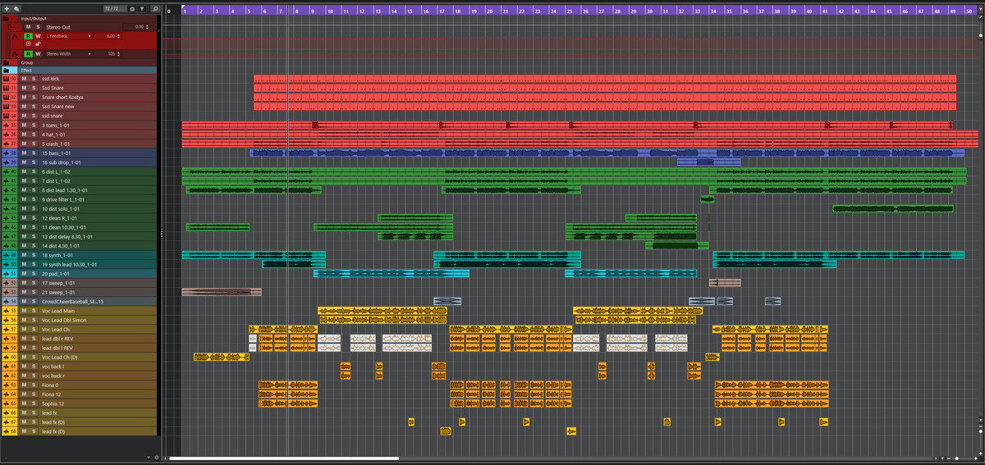The image size is (985, 465).
Task: Open the track presets icon beside Add Track
Action: 16,9
